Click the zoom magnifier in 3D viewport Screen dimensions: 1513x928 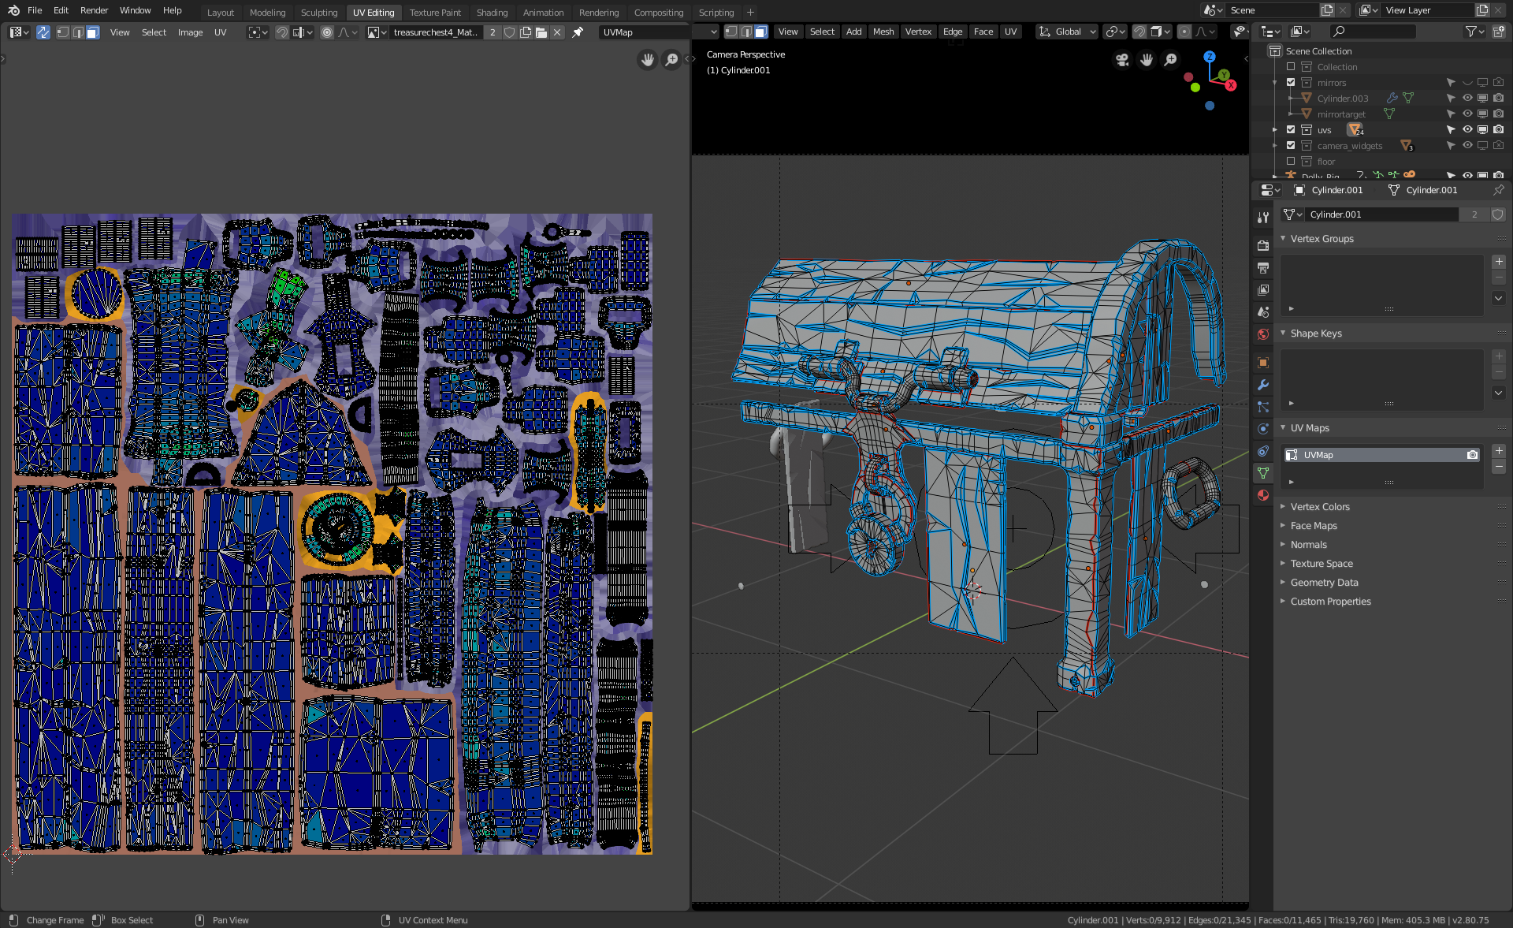pyautogui.click(x=1171, y=60)
